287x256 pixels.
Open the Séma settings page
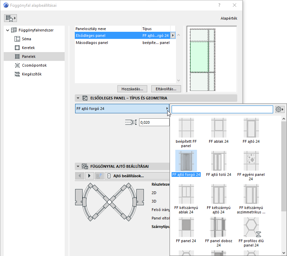pos(26,39)
